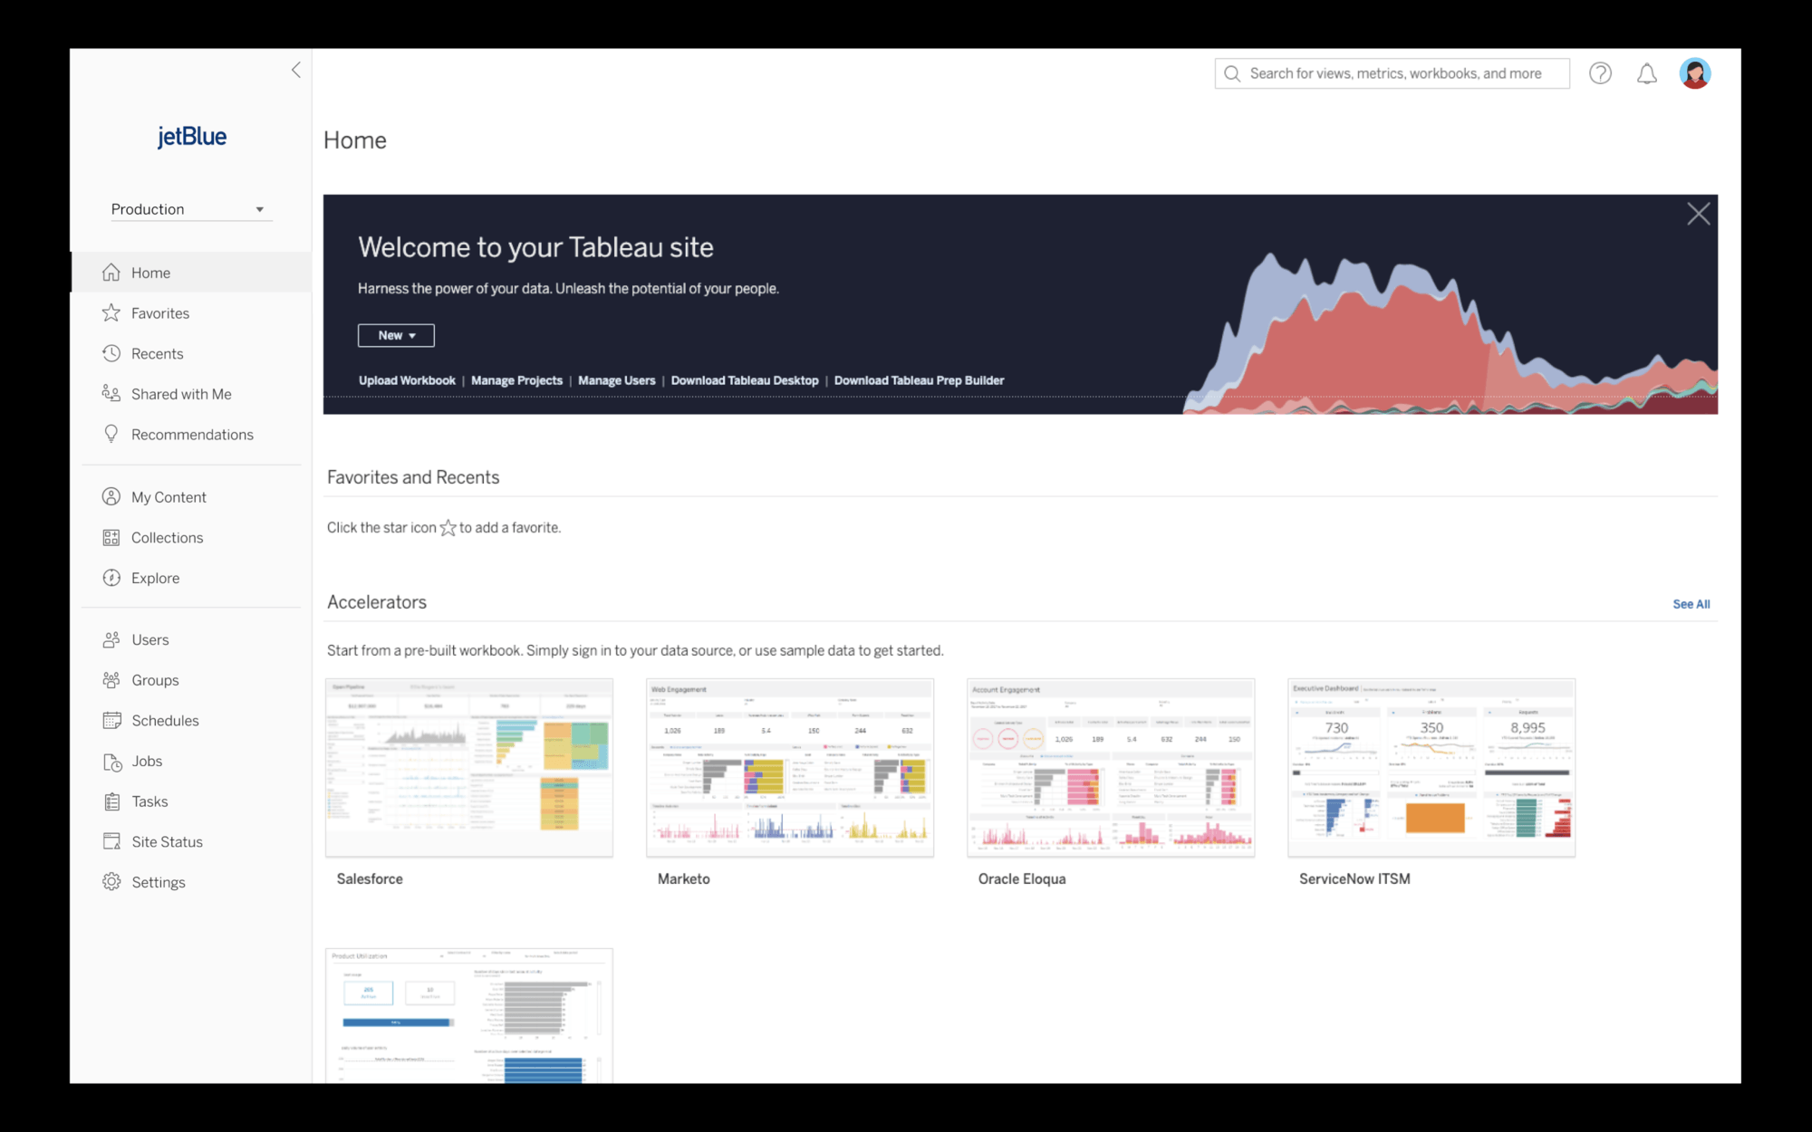
Task: Click the Upload Workbook link
Action: (407, 379)
